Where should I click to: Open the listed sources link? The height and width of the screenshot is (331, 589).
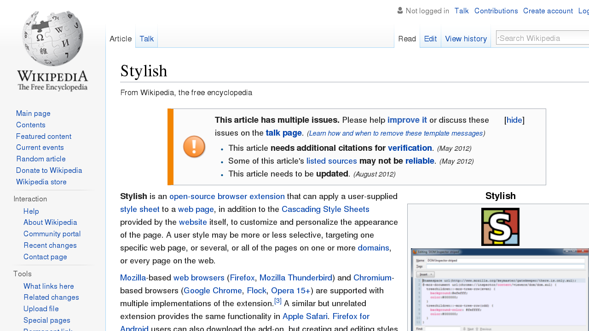click(332, 161)
